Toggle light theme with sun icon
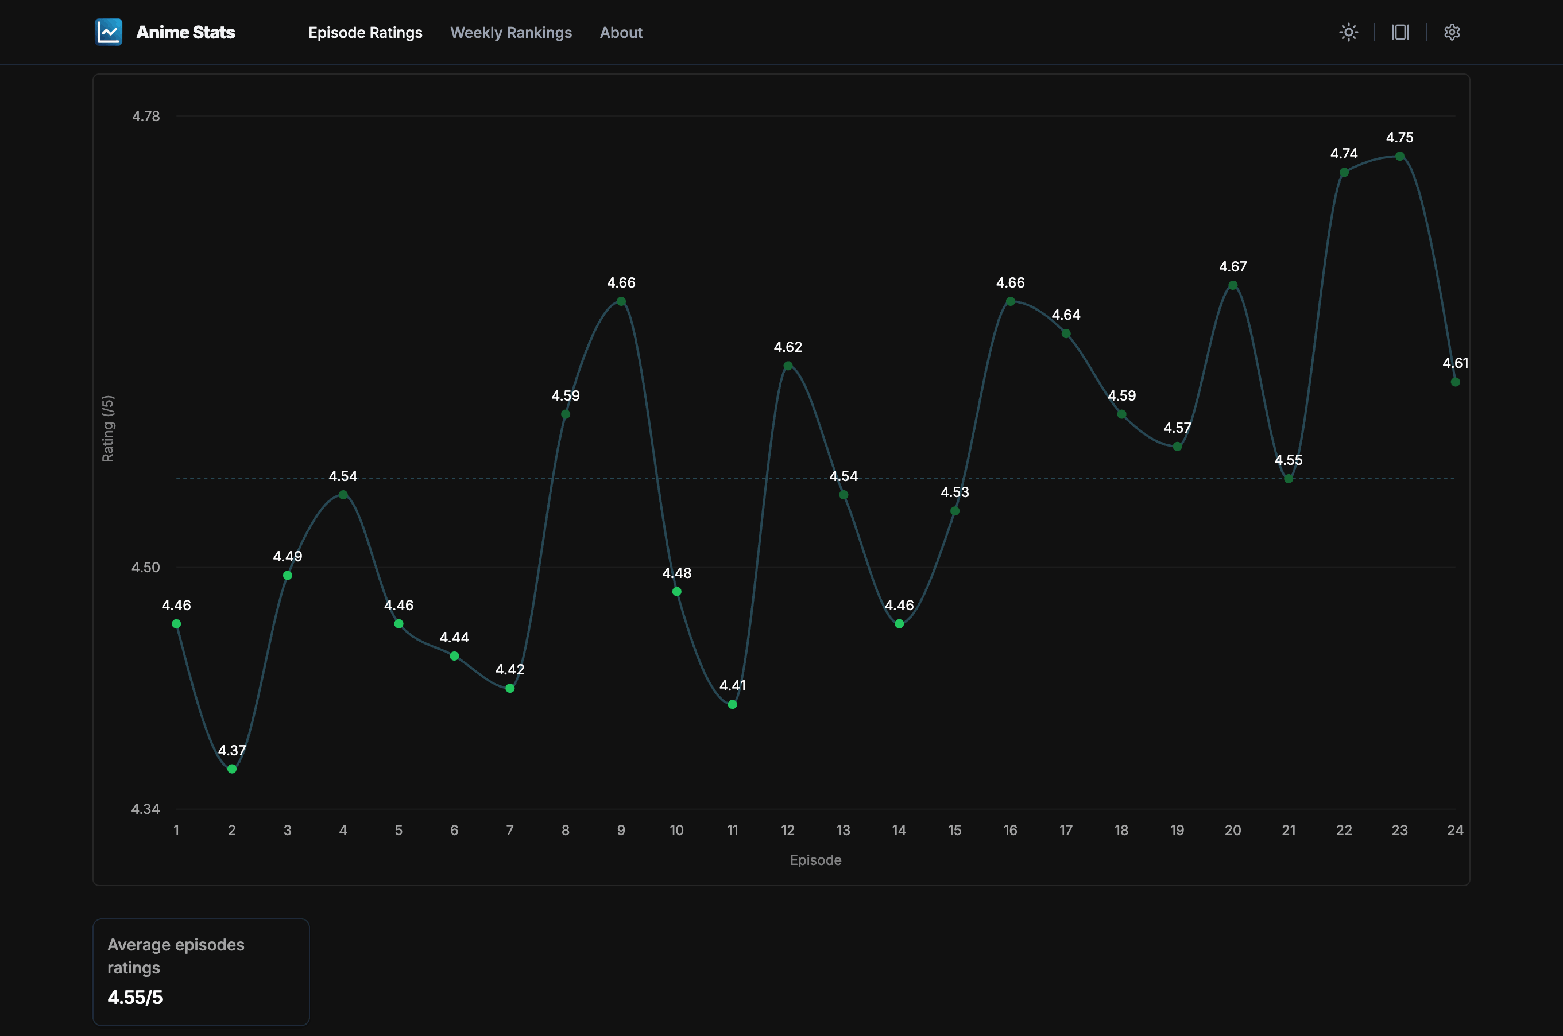The image size is (1563, 1036). pos(1348,32)
